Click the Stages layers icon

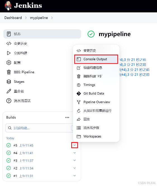(x=9, y=82)
